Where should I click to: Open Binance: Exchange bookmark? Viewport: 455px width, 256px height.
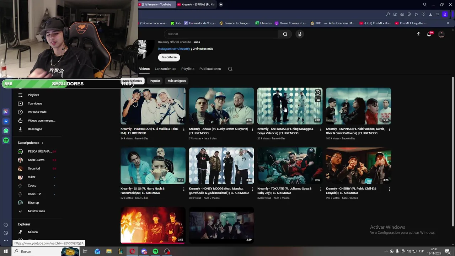235,23
